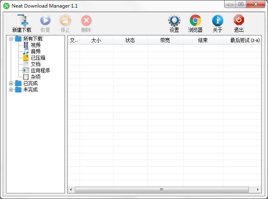This screenshot has width=268, height=199.
Task: Select the 视频 category in tree
Action: click(x=35, y=45)
